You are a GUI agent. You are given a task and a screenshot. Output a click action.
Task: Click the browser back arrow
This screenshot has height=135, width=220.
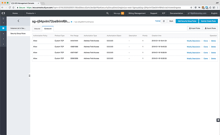[x=2, y=8]
